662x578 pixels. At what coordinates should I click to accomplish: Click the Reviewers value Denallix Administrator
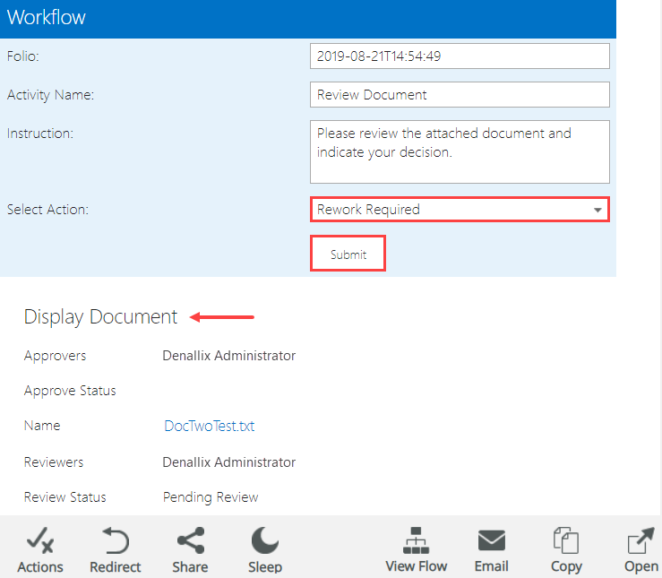[x=228, y=462]
